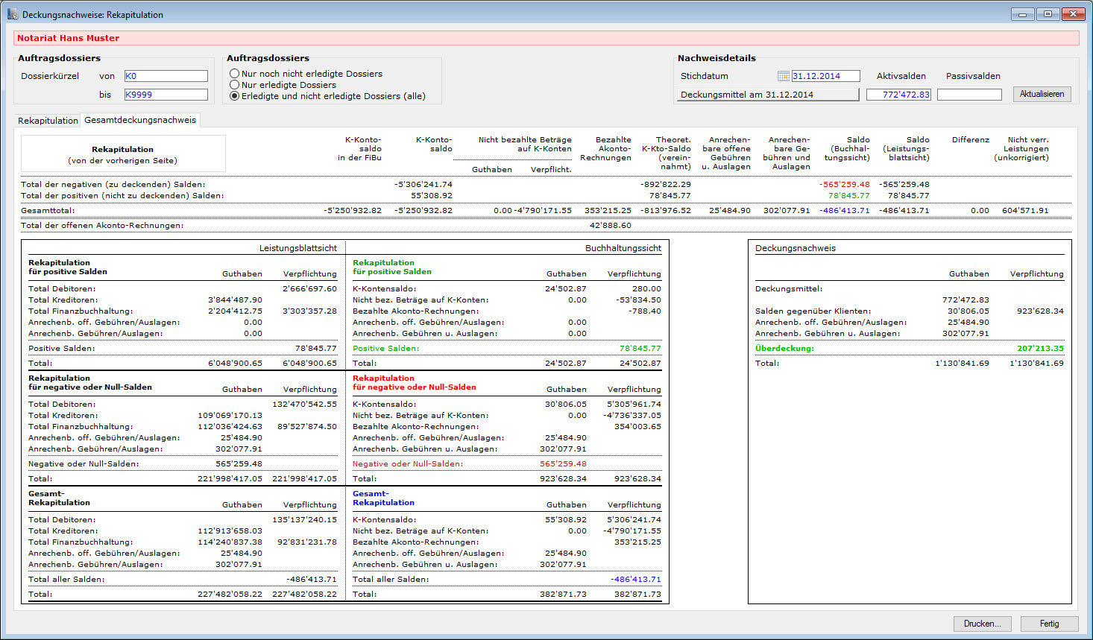
Task: Maximize the Deckungsnachweise window
Action: pos(1048,14)
